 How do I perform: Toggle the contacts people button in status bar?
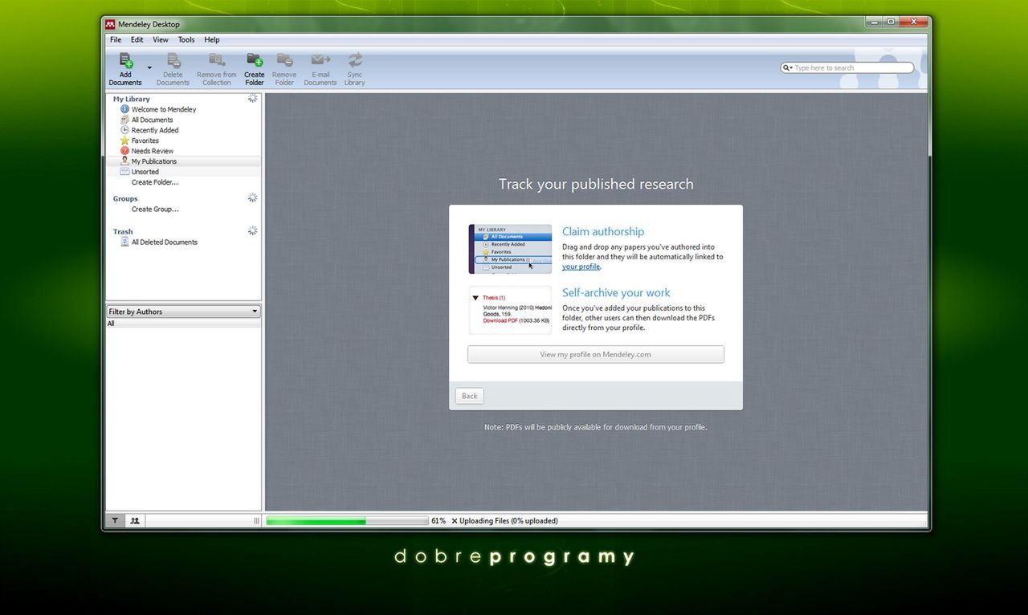(x=135, y=520)
